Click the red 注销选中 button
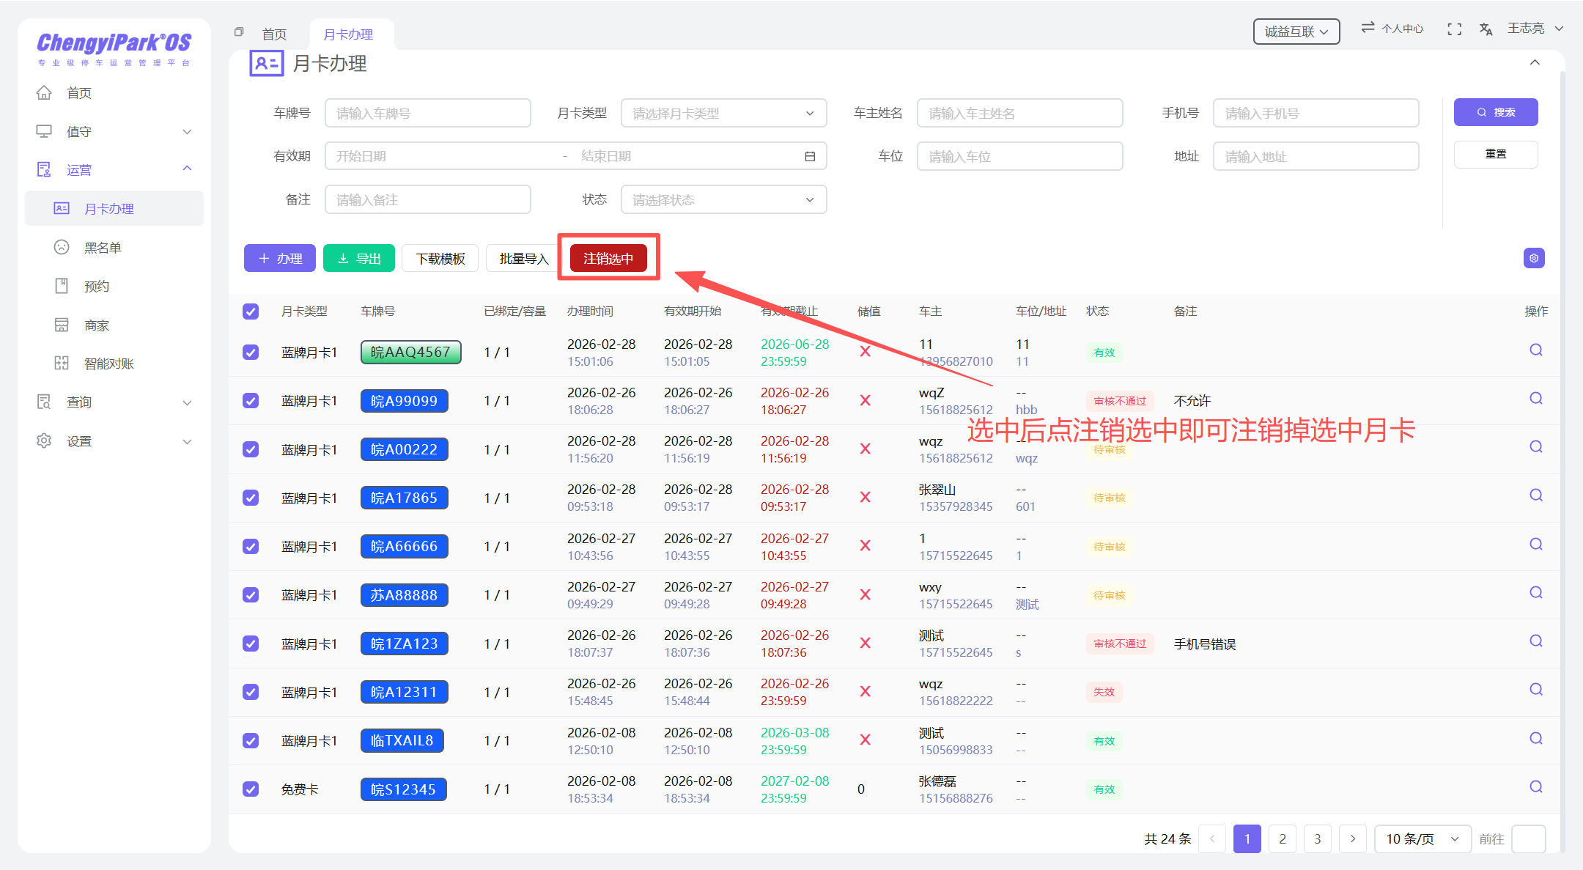Viewport: 1583px width, 870px height. pos(608,258)
